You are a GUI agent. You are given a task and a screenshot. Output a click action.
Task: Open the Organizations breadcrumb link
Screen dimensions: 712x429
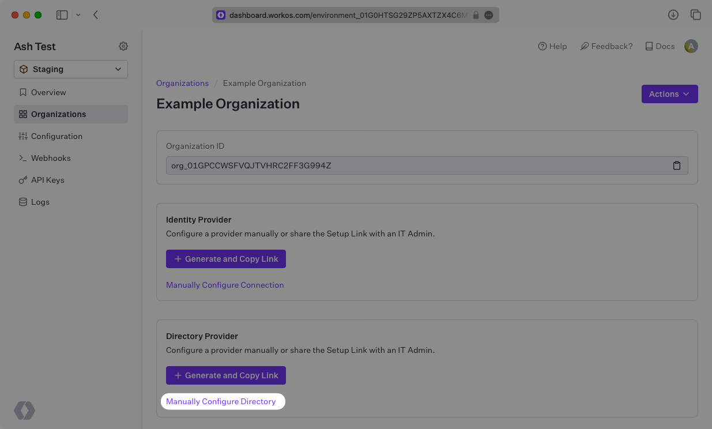[182, 83]
